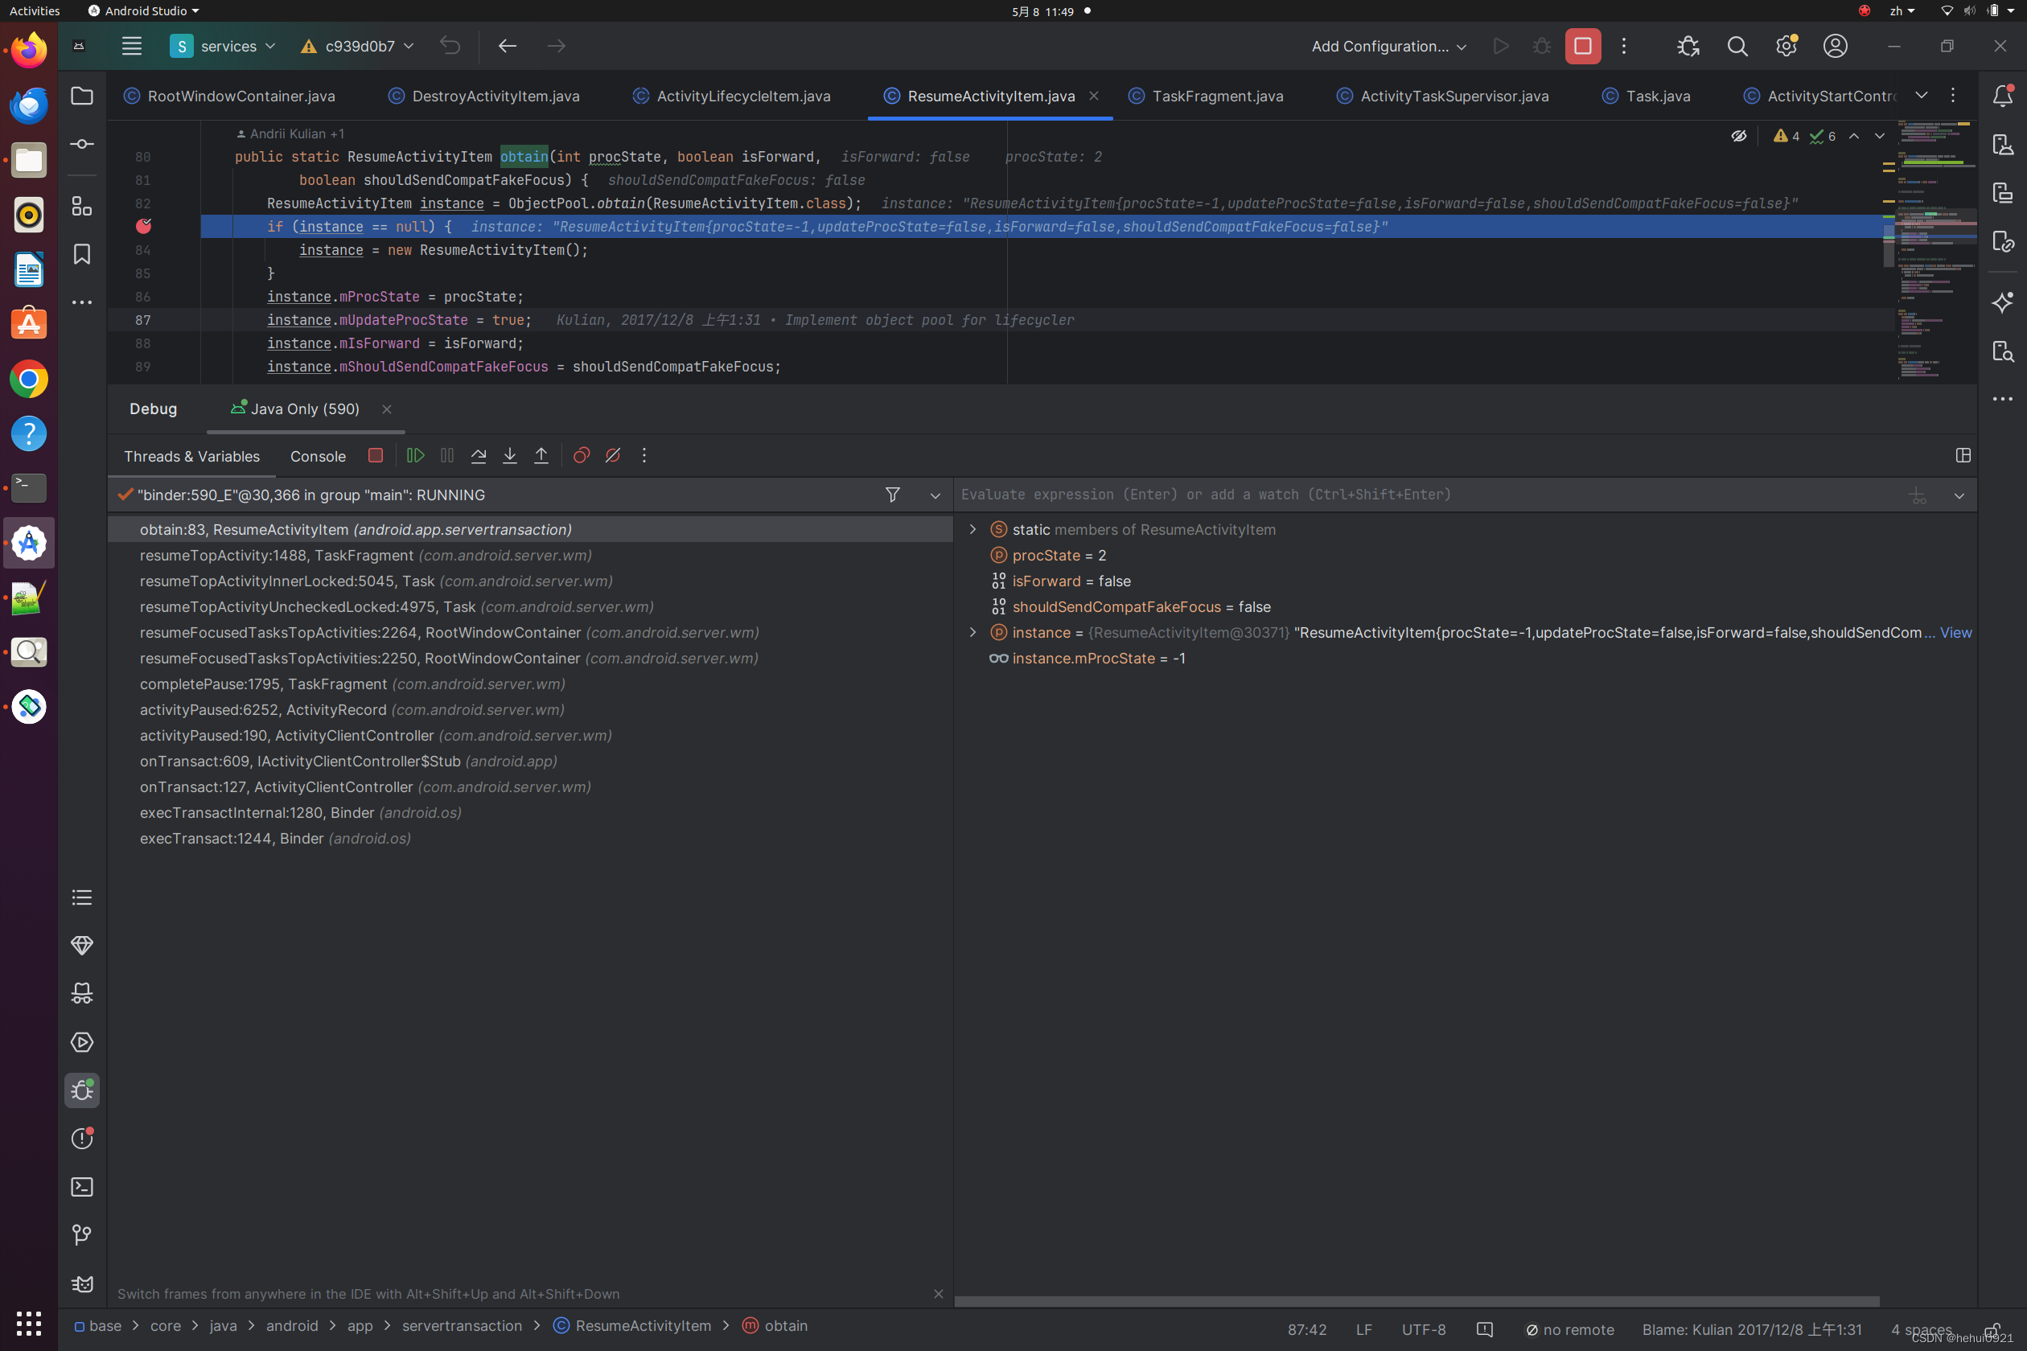2027x1351 pixels.
Task: Open Add Configuration dropdown
Action: 1388,47
